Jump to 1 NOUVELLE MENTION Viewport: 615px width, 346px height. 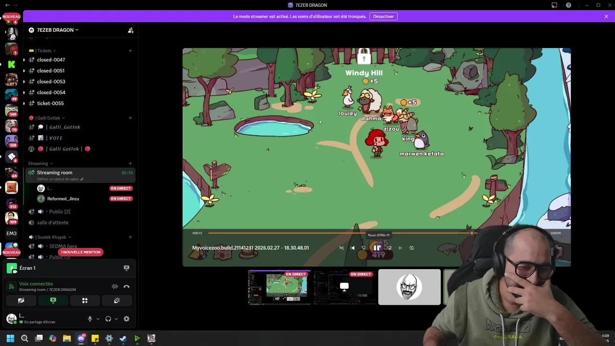click(81, 252)
